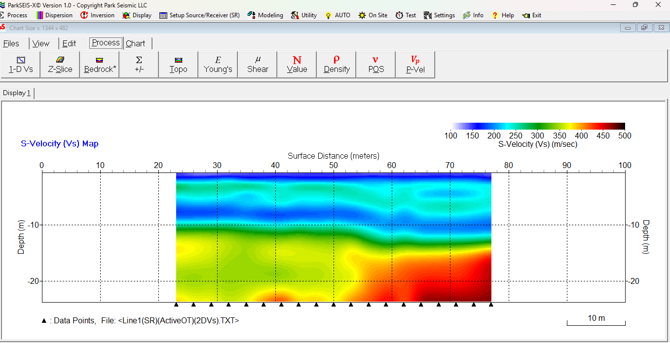Select the Display 1 tab
This screenshot has height=343, width=670.
click(x=17, y=93)
